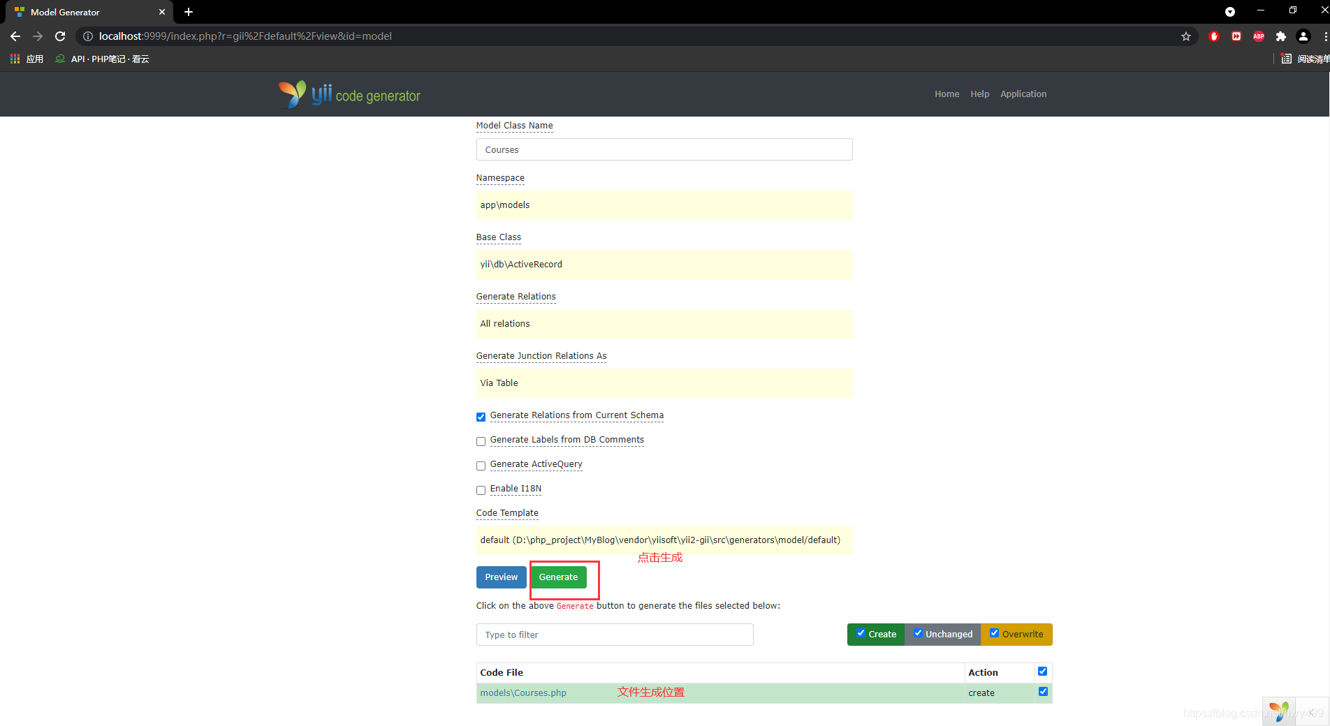The image size is (1330, 726).
Task: Go back to the previous browser page
Action: click(15, 36)
